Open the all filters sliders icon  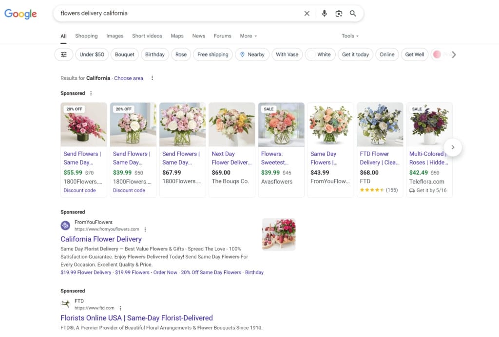pyautogui.click(x=64, y=54)
